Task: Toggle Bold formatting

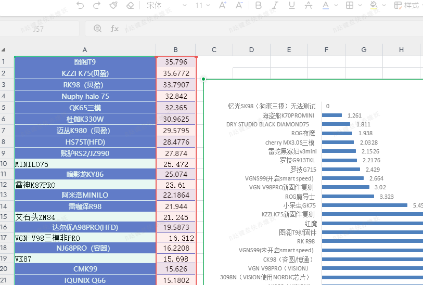Action: [259, 5]
